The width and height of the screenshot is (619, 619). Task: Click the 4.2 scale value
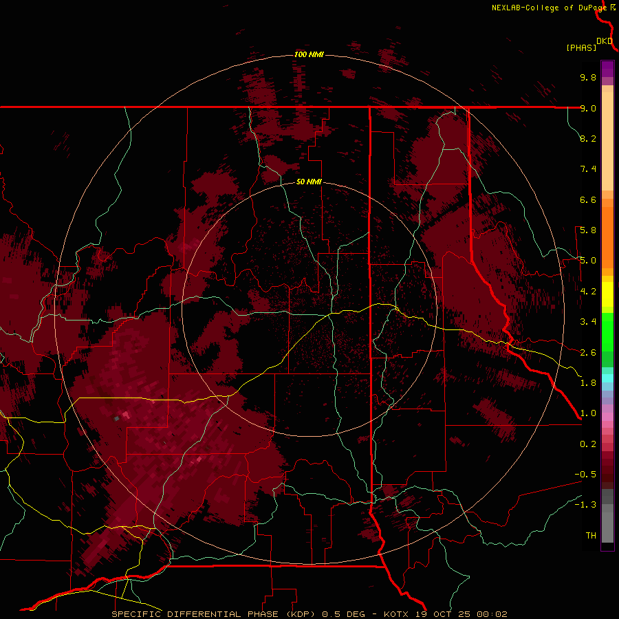[x=588, y=292]
